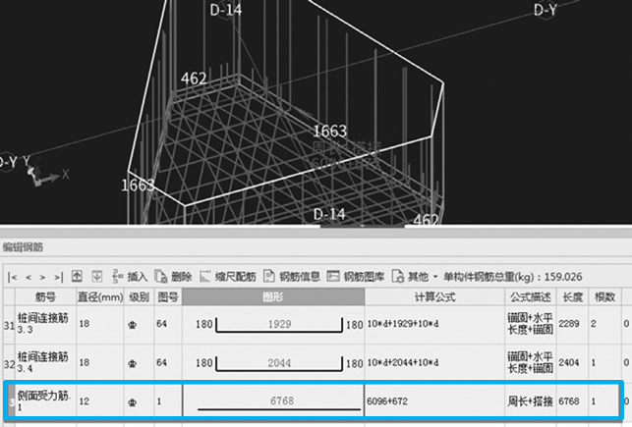Click formula 10*d+2044+10*d
Image resolution: width=632 pixels, height=427 pixels.
[403, 362]
